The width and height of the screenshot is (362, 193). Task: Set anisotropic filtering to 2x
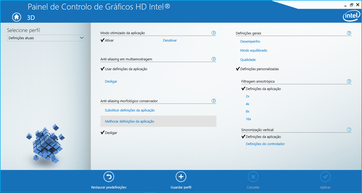pos(248,96)
